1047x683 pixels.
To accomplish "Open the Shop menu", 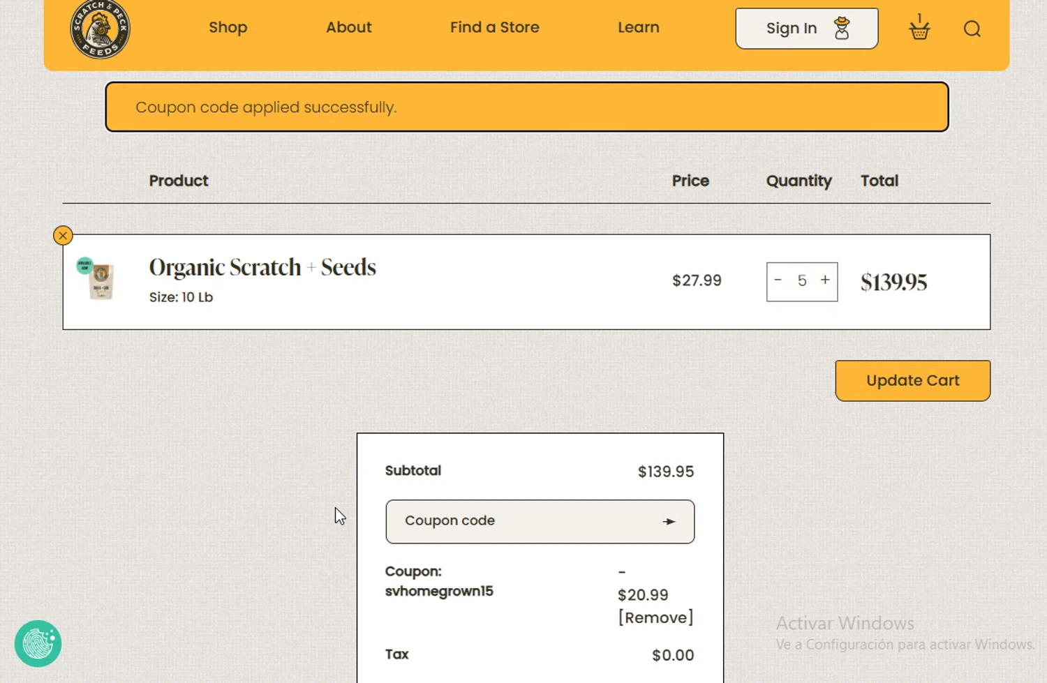I will coord(228,27).
